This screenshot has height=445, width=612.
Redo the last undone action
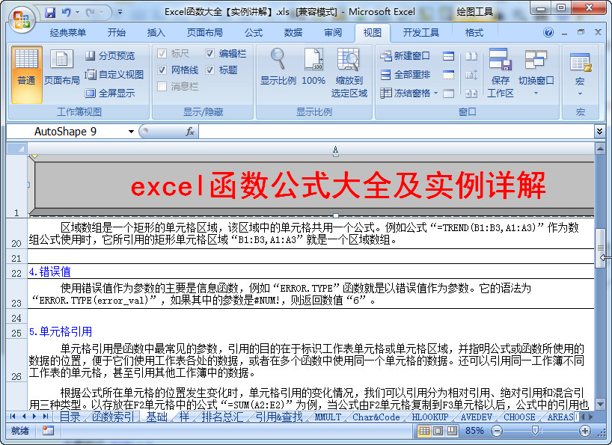91,13
